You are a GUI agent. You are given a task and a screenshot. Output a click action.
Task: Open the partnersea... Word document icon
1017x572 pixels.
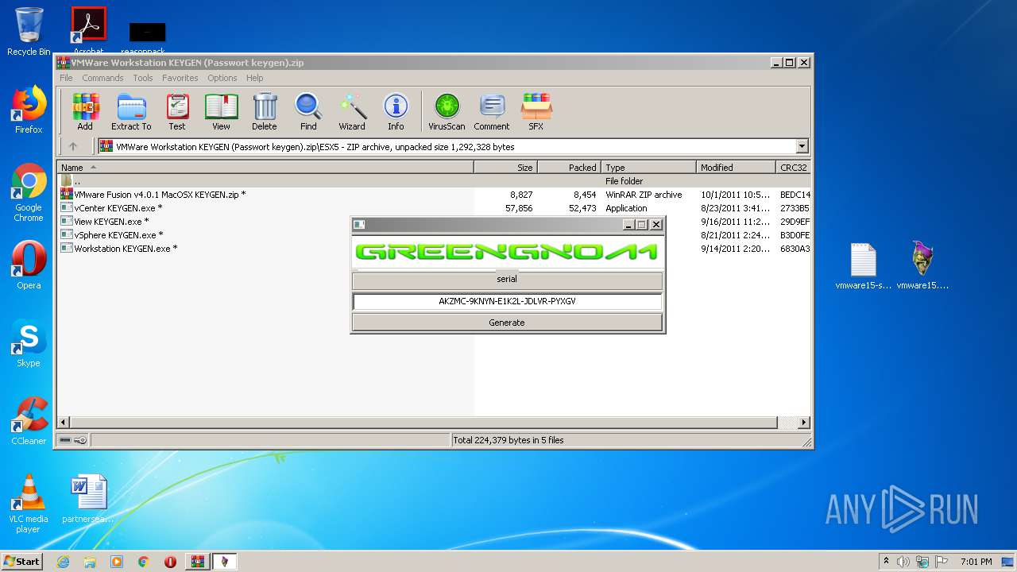point(88,499)
